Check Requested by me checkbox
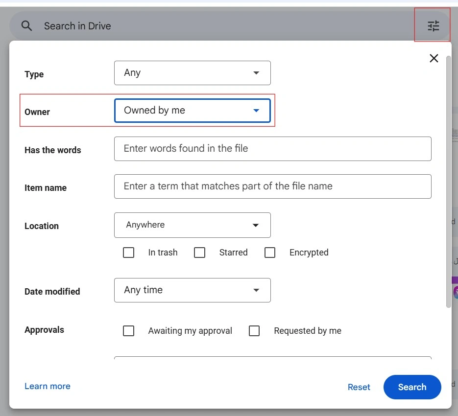This screenshot has height=416, width=458. (254, 331)
